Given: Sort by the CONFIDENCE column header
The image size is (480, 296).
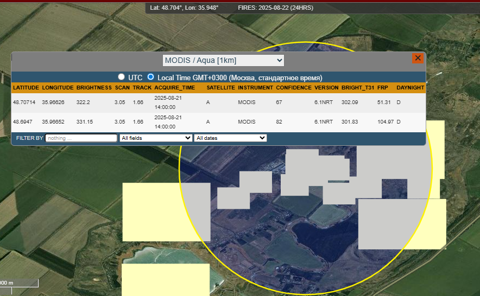Looking at the screenshot, I should pyautogui.click(x=294, y=87).
